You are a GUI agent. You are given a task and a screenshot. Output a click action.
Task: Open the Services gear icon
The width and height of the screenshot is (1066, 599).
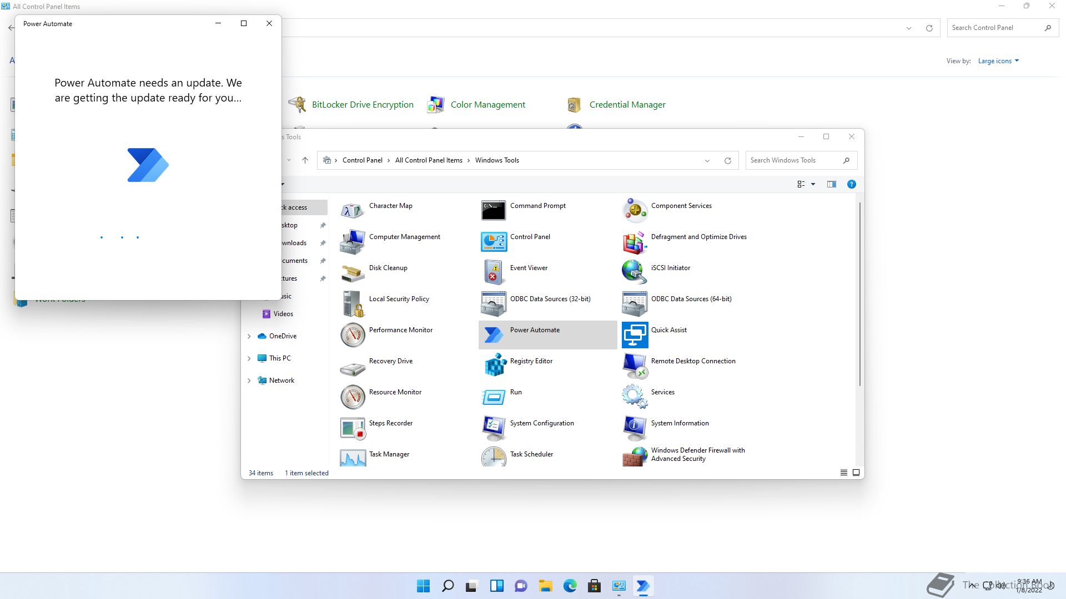[635, 397]
